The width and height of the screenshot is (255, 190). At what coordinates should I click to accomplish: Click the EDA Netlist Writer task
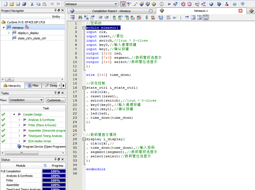coord(40,141)
